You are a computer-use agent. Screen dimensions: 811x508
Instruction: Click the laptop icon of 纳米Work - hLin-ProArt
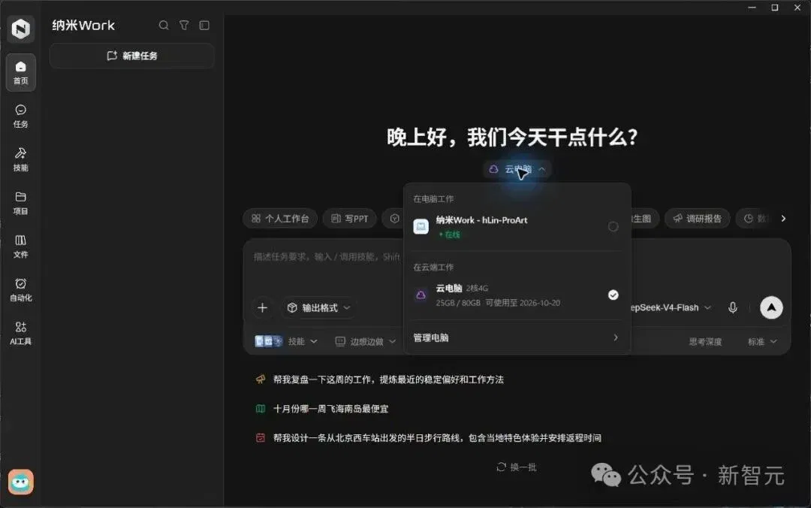(421, 226)
